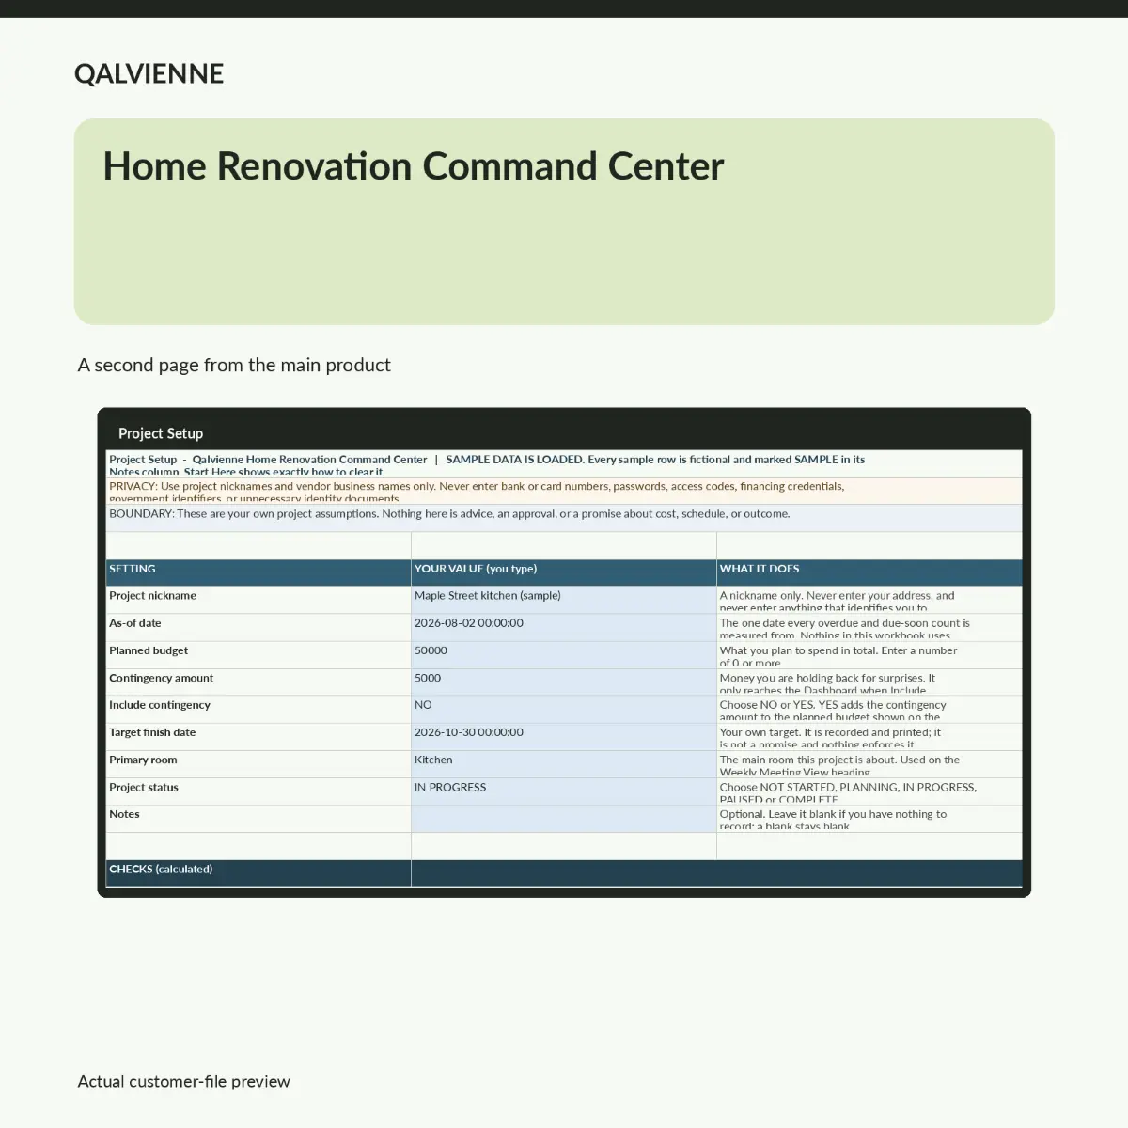Select the 5000 contingency value cell
The image size is (1128, 1128).
click(x=564, y=681)
